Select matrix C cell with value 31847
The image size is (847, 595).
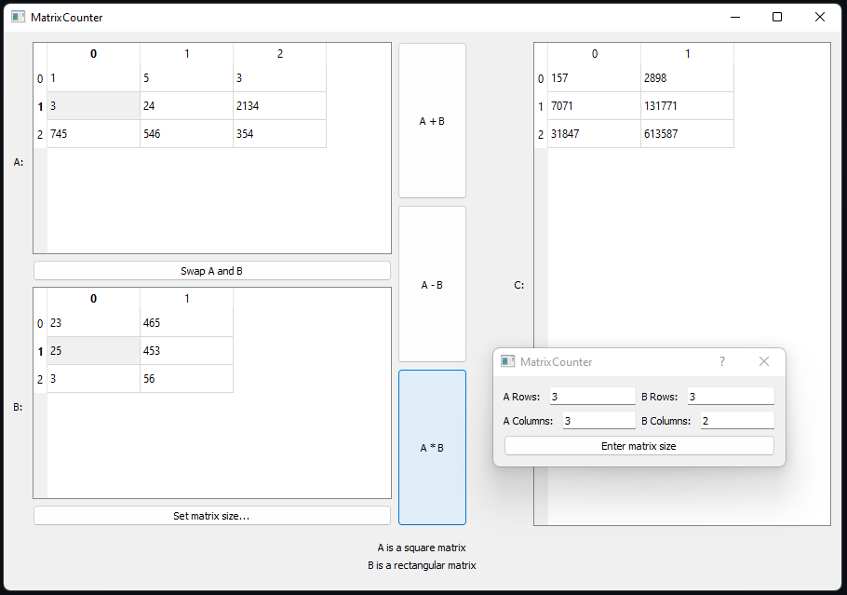click(594, 133)
